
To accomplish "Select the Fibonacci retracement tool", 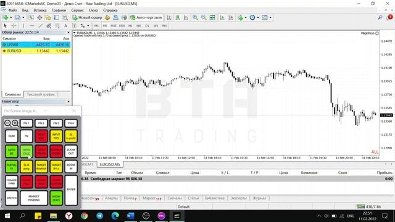I will click(x=57, y=26).
